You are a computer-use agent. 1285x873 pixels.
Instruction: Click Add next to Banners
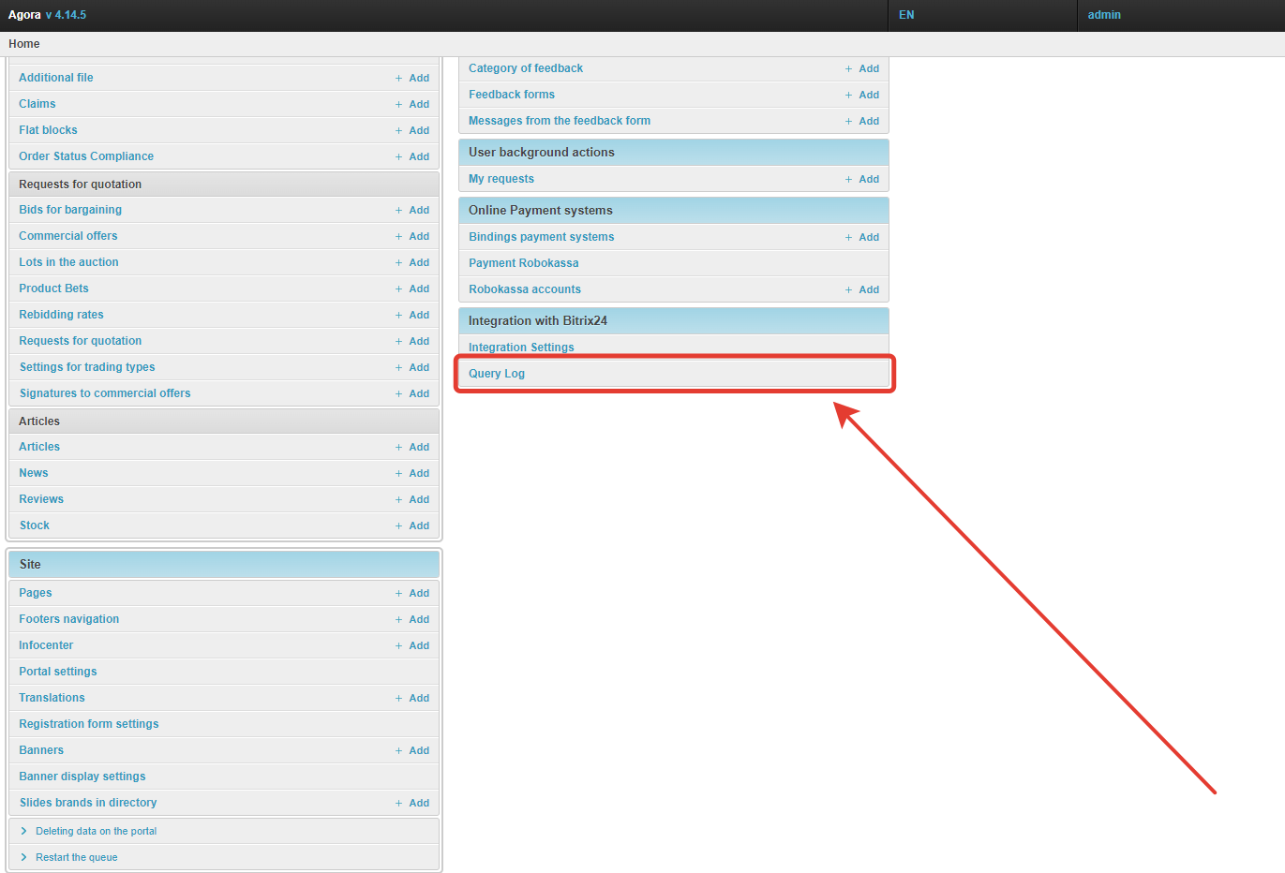click(412, 750)
